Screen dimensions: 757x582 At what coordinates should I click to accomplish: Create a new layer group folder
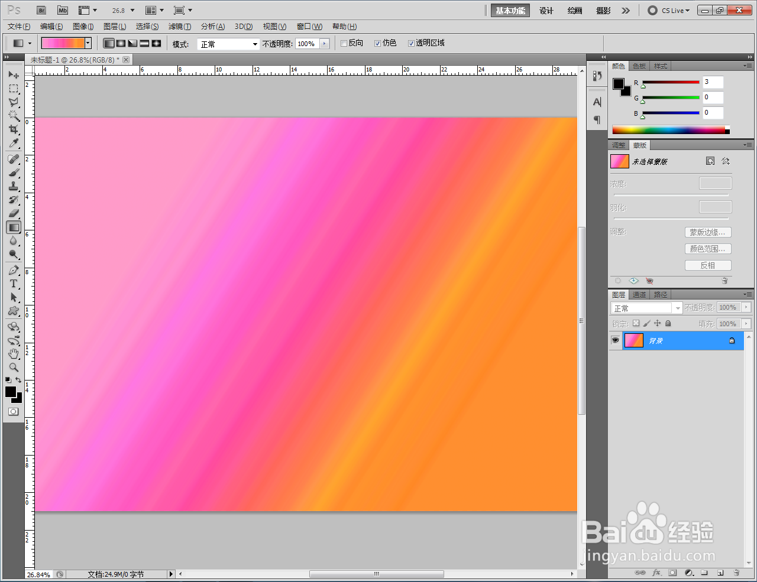[704, 573]
